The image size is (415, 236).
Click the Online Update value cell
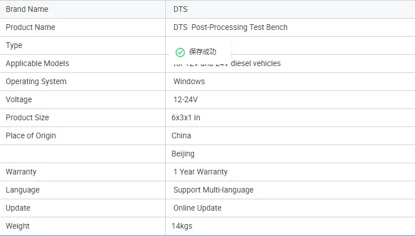coord(197,208)
